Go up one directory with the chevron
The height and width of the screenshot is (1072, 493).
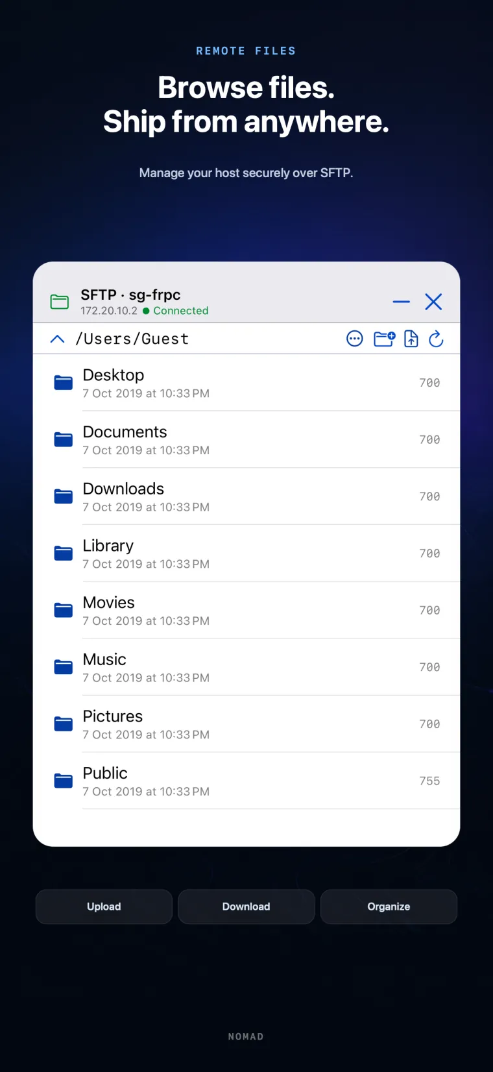pyautogui.click(x=57, y=339)
